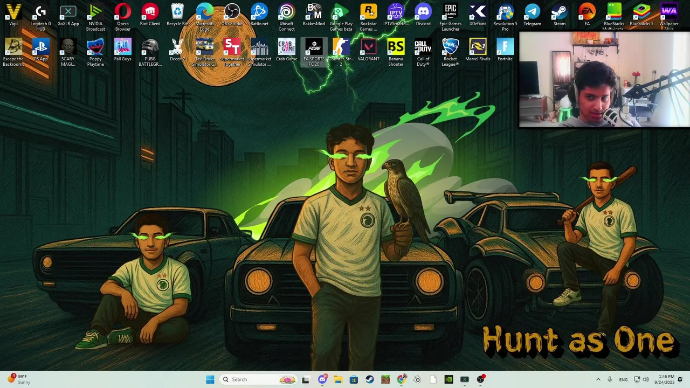
Task: Select the GoXLR App desktop icon
Action: click(68, 15)
